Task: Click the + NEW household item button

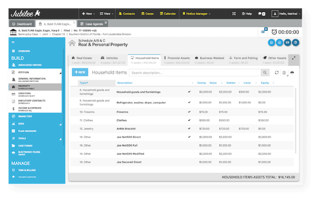Action: [x=80, y=72]
